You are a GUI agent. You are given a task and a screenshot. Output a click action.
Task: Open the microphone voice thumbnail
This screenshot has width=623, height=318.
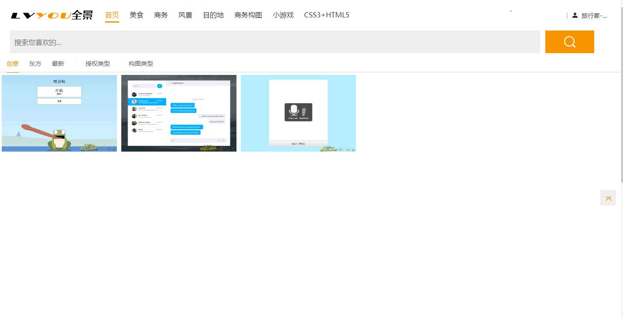[x=298, y=113]
